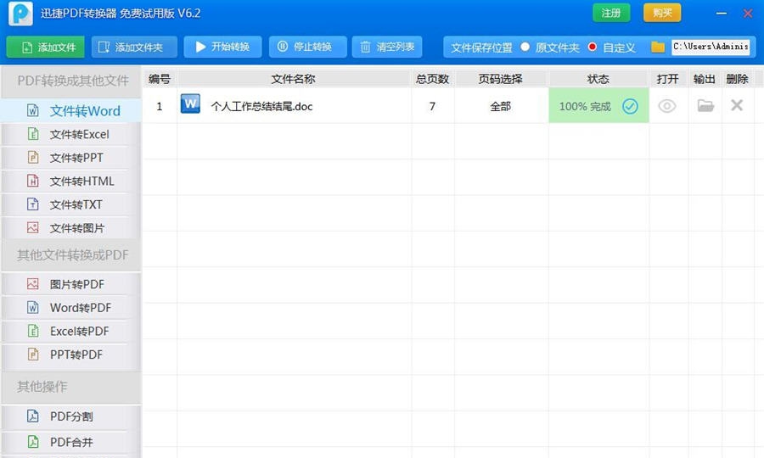The height and width of the screenshot is (458, 764).
Task: Collapse the PDF转换成其他文件 section header
Action: (71, 81)
